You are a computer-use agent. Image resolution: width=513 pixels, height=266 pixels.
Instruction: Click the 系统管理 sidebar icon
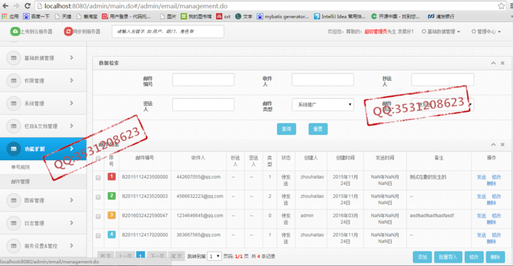pyautogui.click(x=14, y=104)
